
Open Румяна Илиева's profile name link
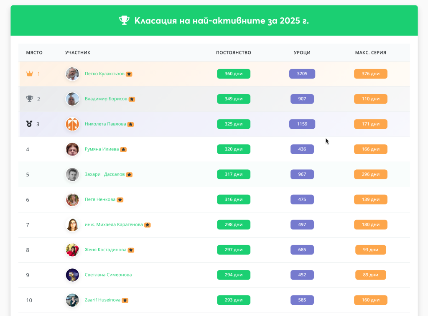click(x=102, y=149)
